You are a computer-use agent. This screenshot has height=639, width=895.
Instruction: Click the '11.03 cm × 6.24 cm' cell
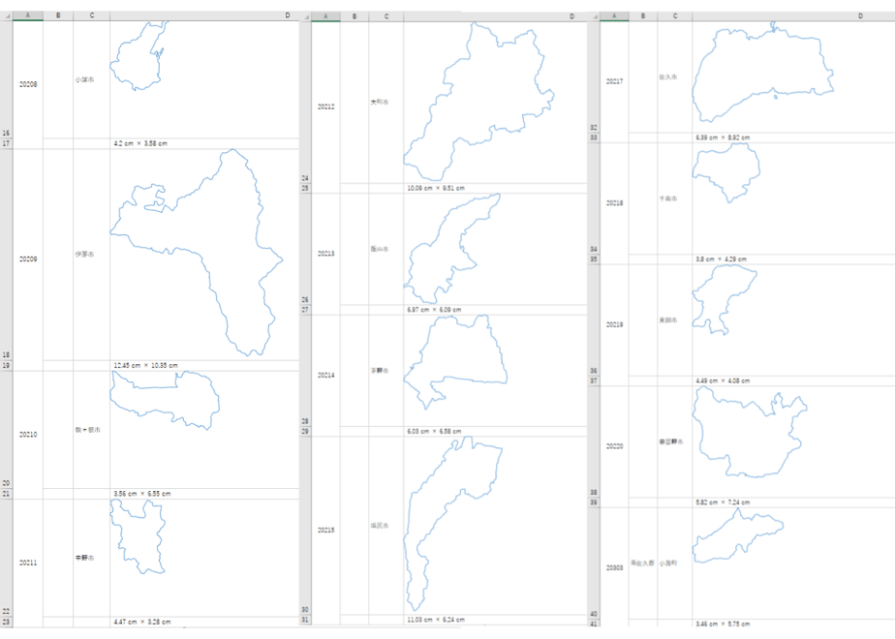tap(495, 620)
